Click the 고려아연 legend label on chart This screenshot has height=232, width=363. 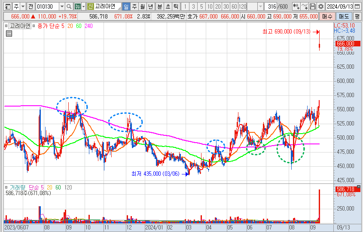coord(20,26)
